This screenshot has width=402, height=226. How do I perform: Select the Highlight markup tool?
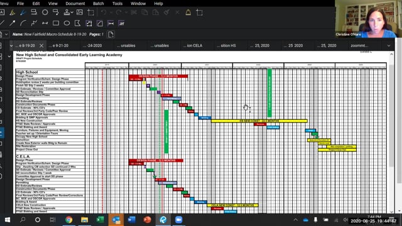pyautogui.click(x=12, y=13)
